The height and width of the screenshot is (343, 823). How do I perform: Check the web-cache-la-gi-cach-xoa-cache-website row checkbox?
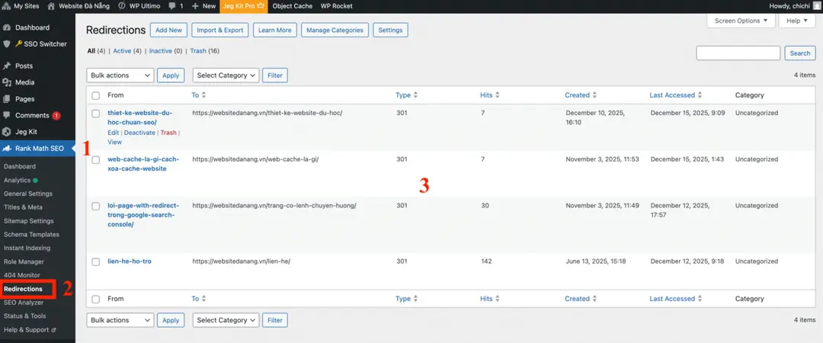[x=95, y=159]
